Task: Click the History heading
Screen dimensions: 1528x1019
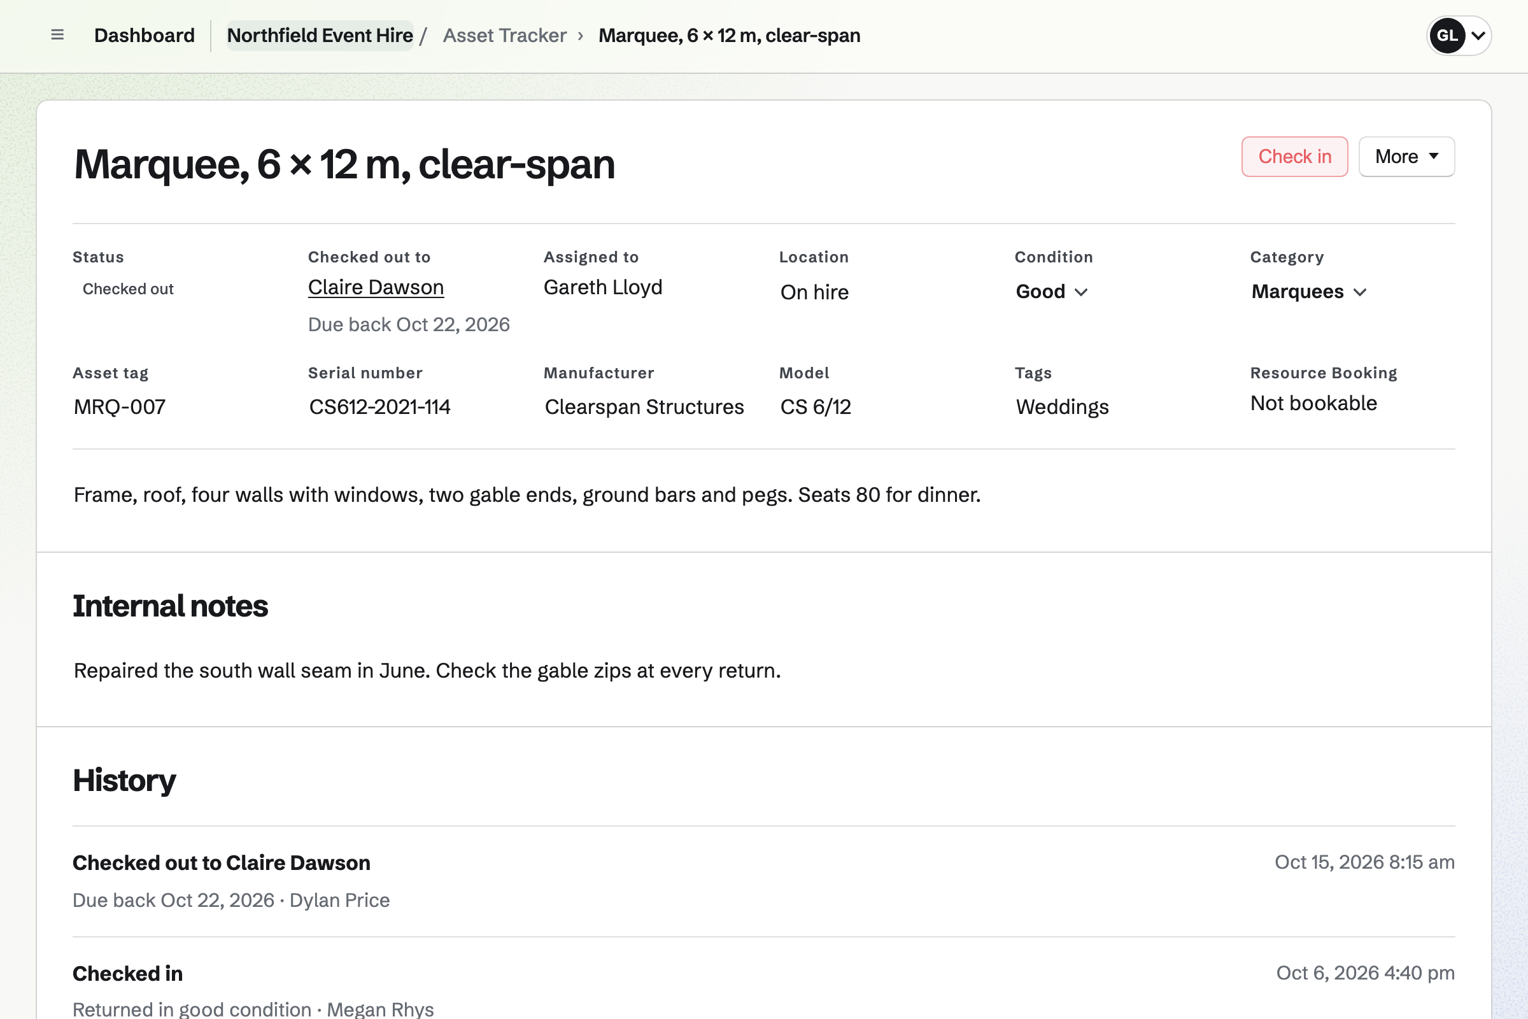Action: coord(124,781)
